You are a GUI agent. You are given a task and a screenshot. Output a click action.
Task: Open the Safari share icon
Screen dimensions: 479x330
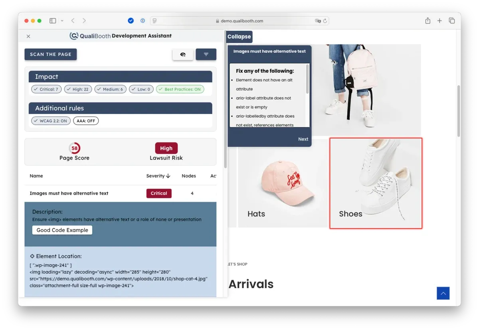pyautogui.click(x=428, y=21)
